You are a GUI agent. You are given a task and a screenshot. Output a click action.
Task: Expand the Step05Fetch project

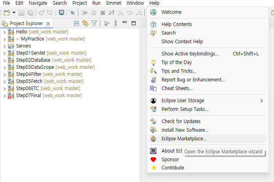pos(4,82)
